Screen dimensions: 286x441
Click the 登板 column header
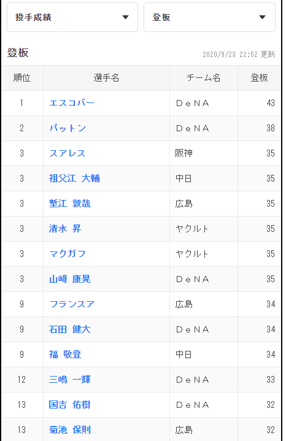click(259, 78)
